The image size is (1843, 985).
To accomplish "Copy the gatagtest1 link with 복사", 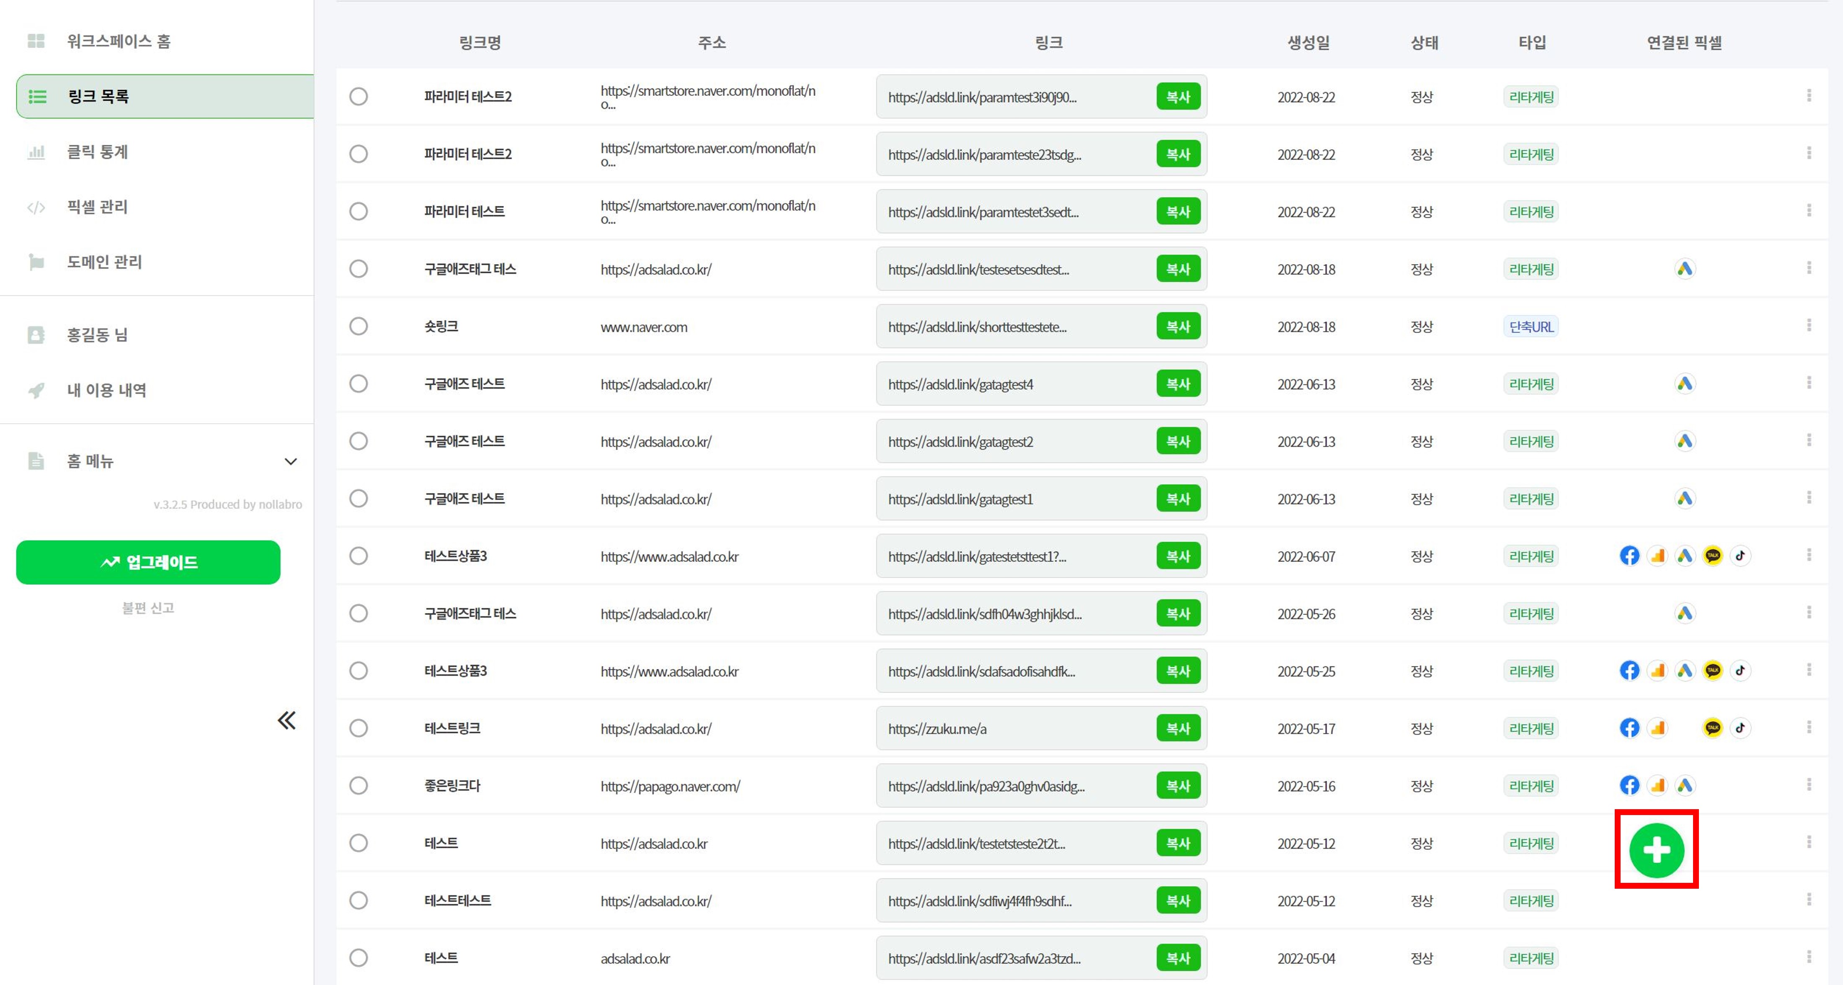I will [x=1177, y=498].
